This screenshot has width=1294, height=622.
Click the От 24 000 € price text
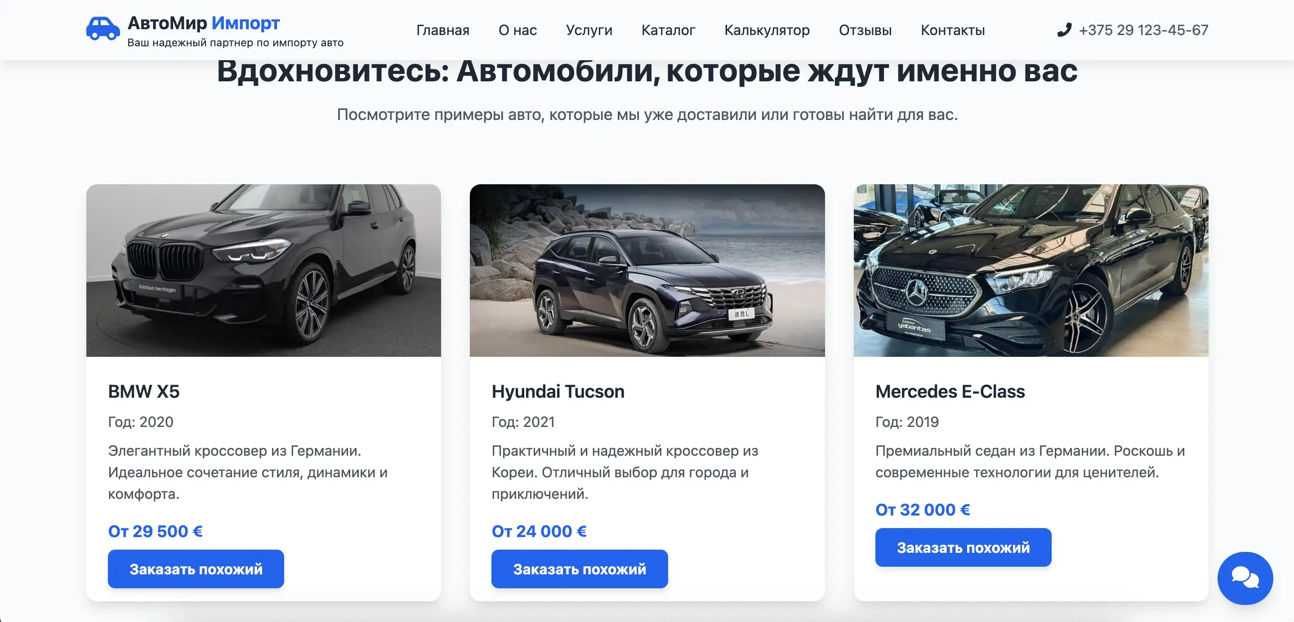coord(539,531)
